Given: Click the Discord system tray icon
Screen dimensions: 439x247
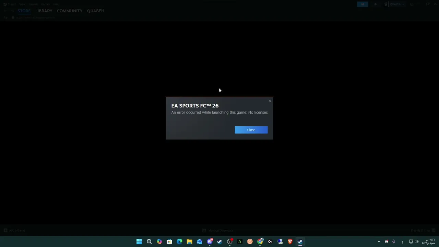Looking at the screenshot, I should click(x=387, y=242).
